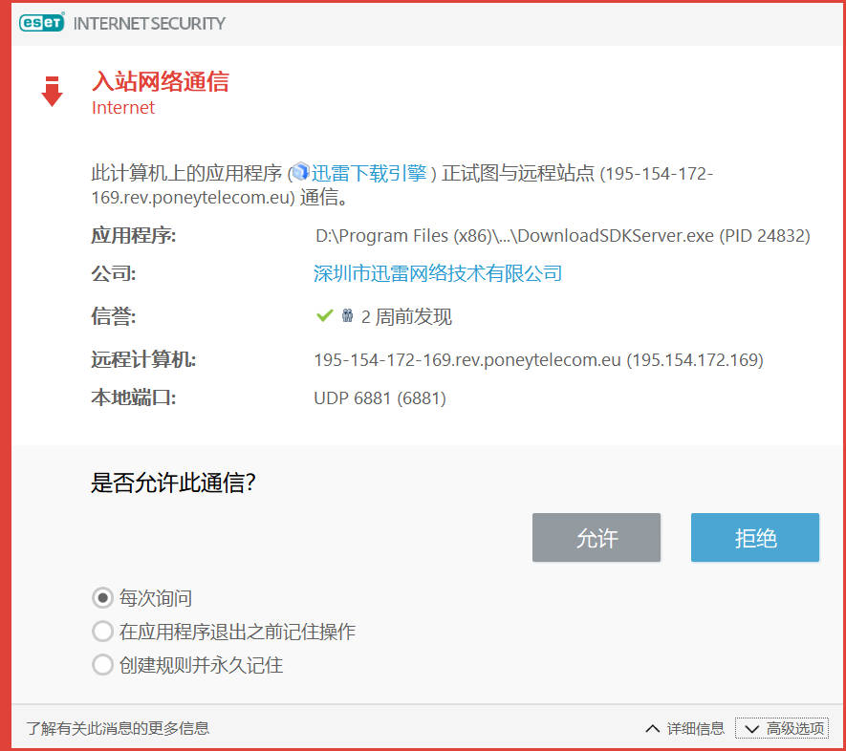Click the chevron-down icon inside 高级选项
The image size is (846, 751).
click(x=752, y=728)
